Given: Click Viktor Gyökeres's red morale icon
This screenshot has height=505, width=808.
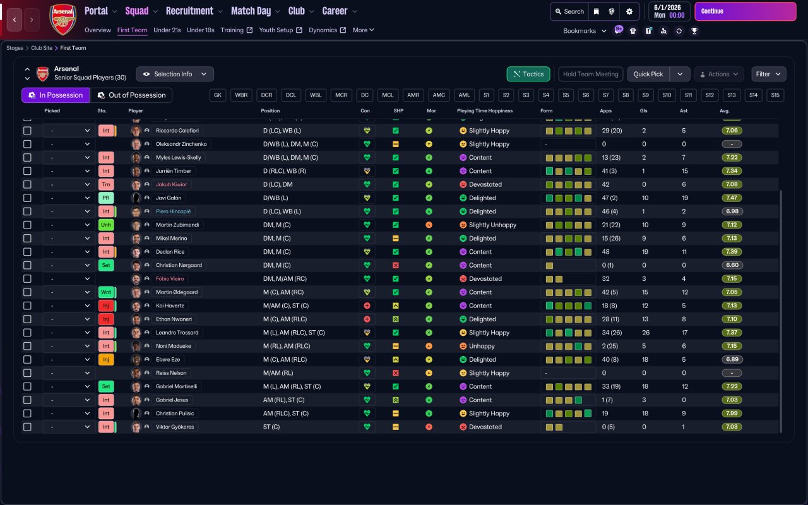Looking at the screenshot, I should (x=429, y=427).
